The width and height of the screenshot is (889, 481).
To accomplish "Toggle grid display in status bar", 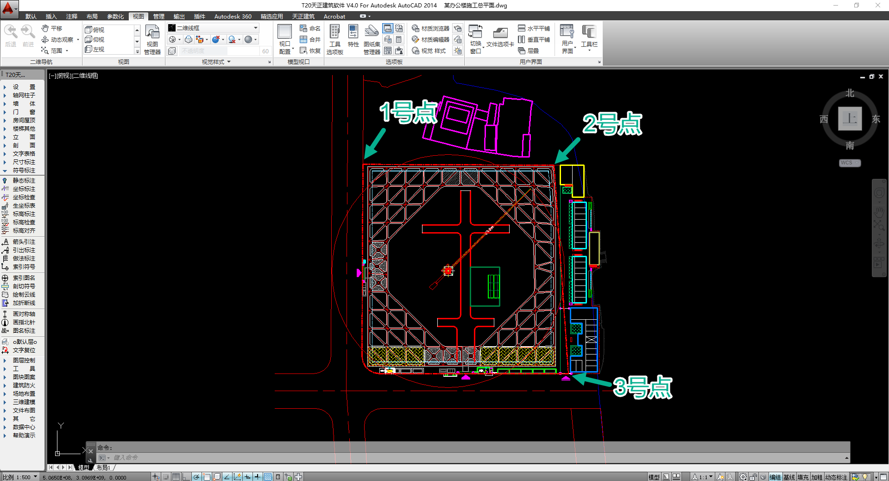I will pyautogui.click(x=176, y=477).
